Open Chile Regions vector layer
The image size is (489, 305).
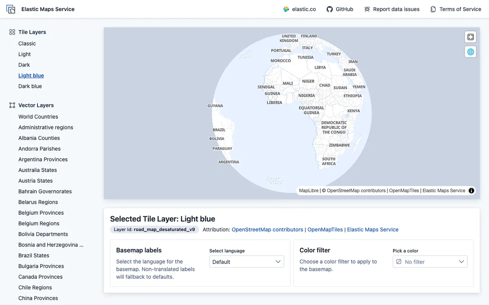click(35, 288)
